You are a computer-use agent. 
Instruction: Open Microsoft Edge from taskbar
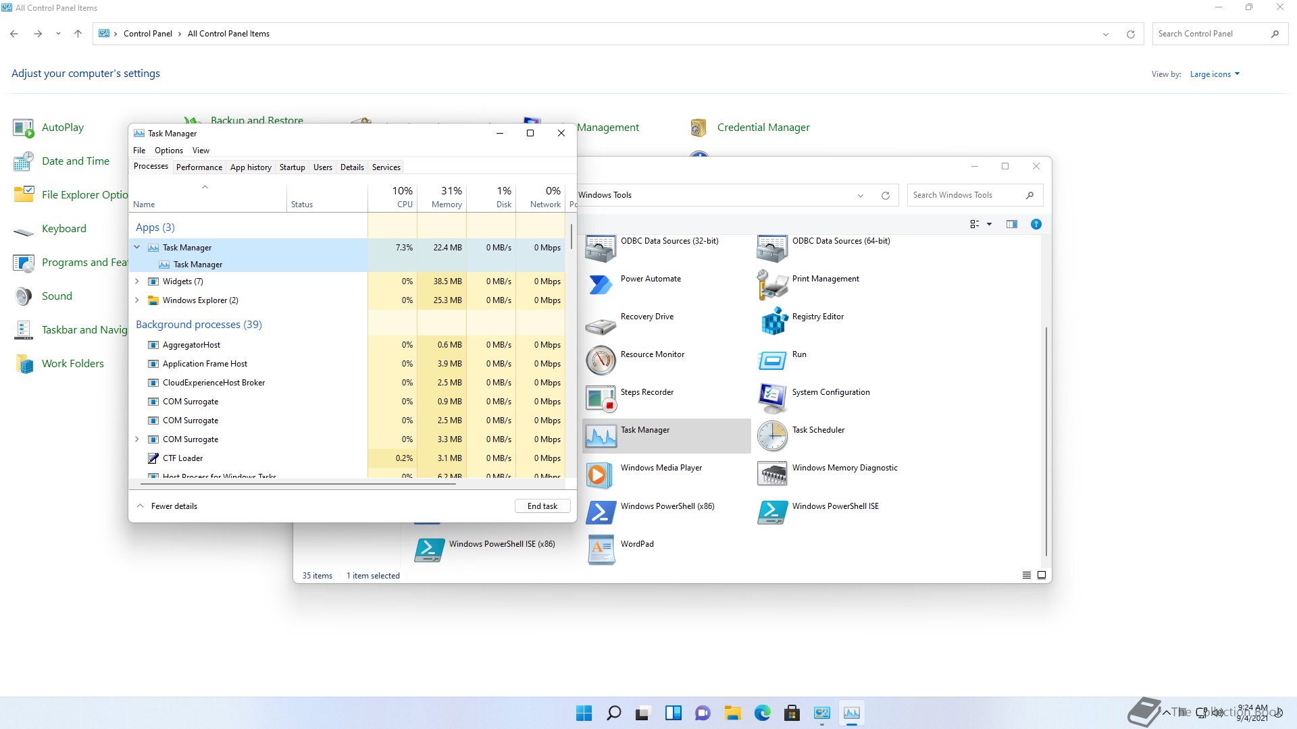(x=763, y=713)
